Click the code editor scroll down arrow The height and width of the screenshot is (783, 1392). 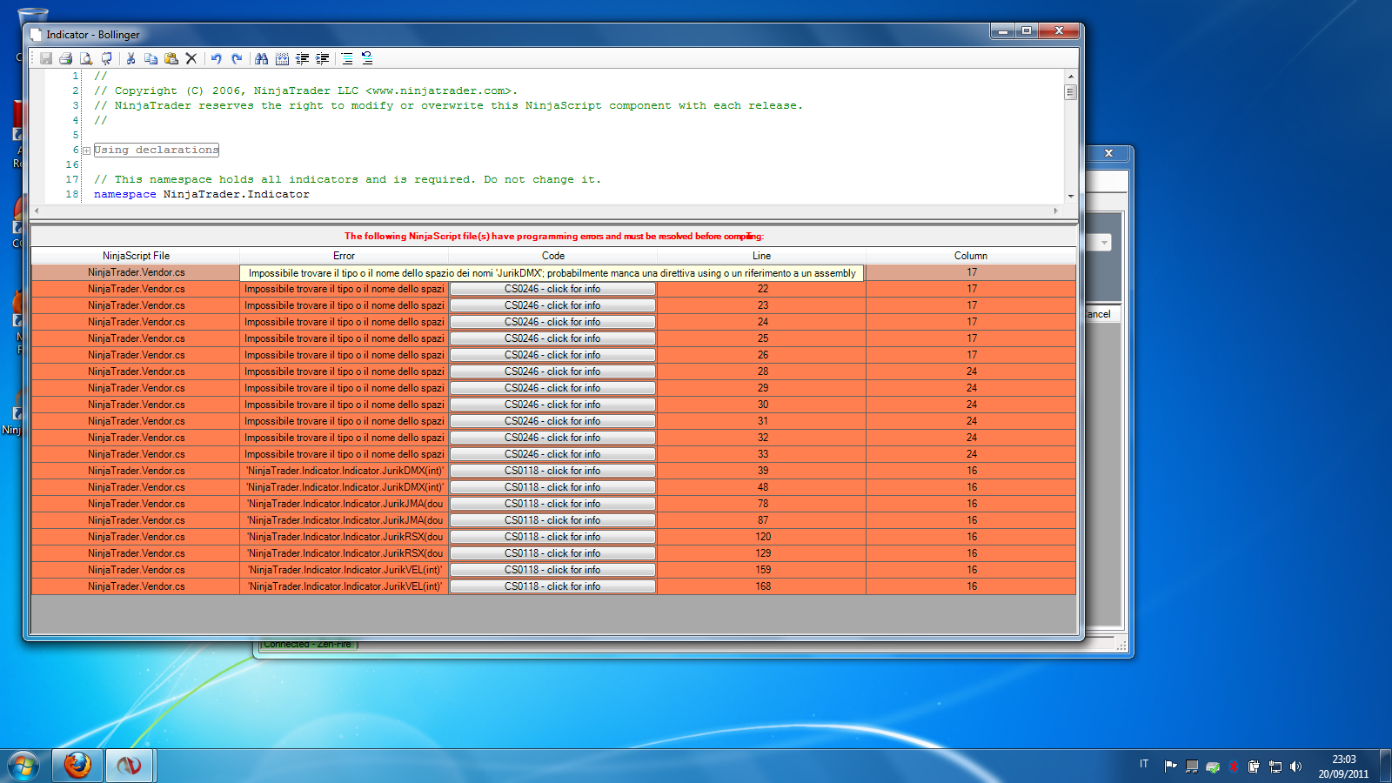pyautogui.click(x=1070, y=196)
